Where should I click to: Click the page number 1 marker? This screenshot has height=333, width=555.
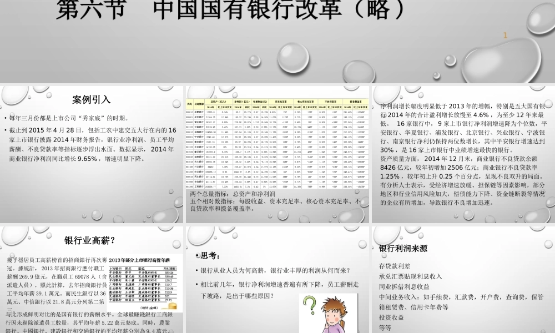[x=506, y=34]
